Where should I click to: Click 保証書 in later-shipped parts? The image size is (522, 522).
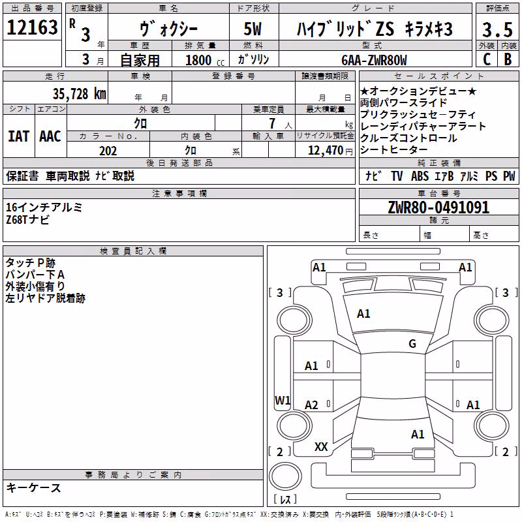22,176
